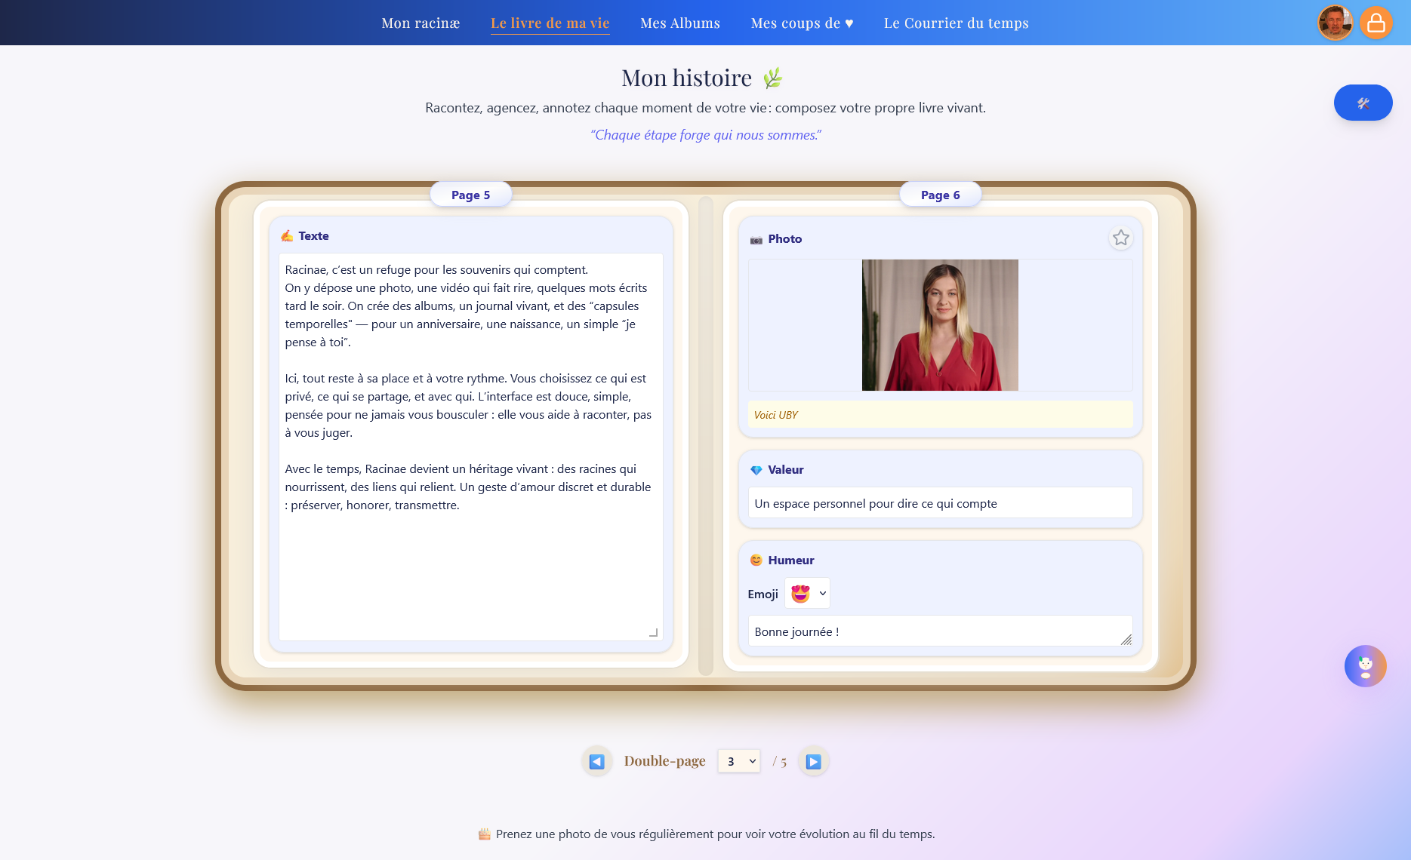
Task: Select Le livre de ma vie tab
Action: pyautogui.click(x=550, y=23)
